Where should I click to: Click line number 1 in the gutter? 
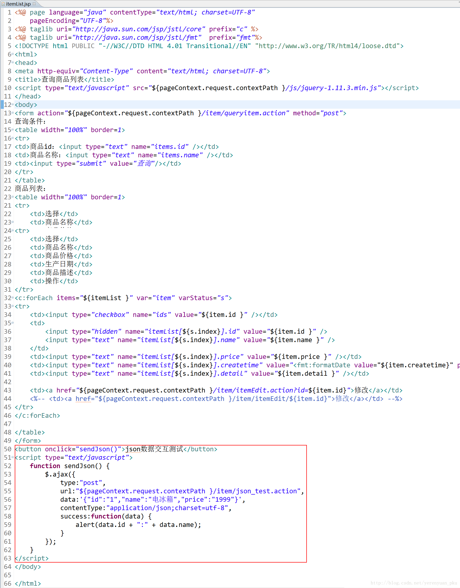(x=9, y=12)
